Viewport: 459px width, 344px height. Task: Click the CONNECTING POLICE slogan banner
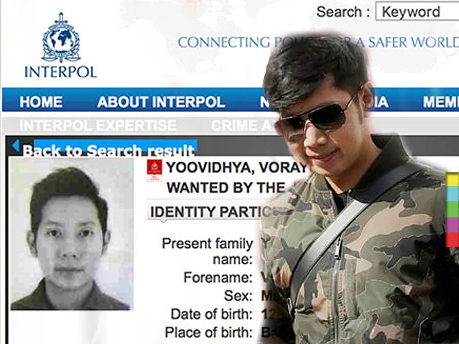[x=318, y=42]
